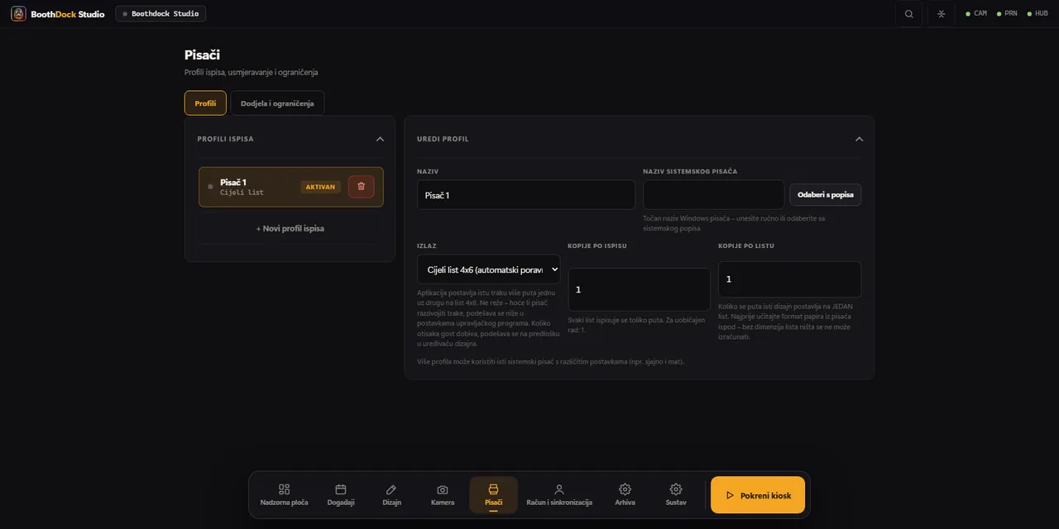The width and height of the screenshot is (1059, 529).
Task: Click the search magnifier icon
Action: pyautogui.click(x=909, y=14)
